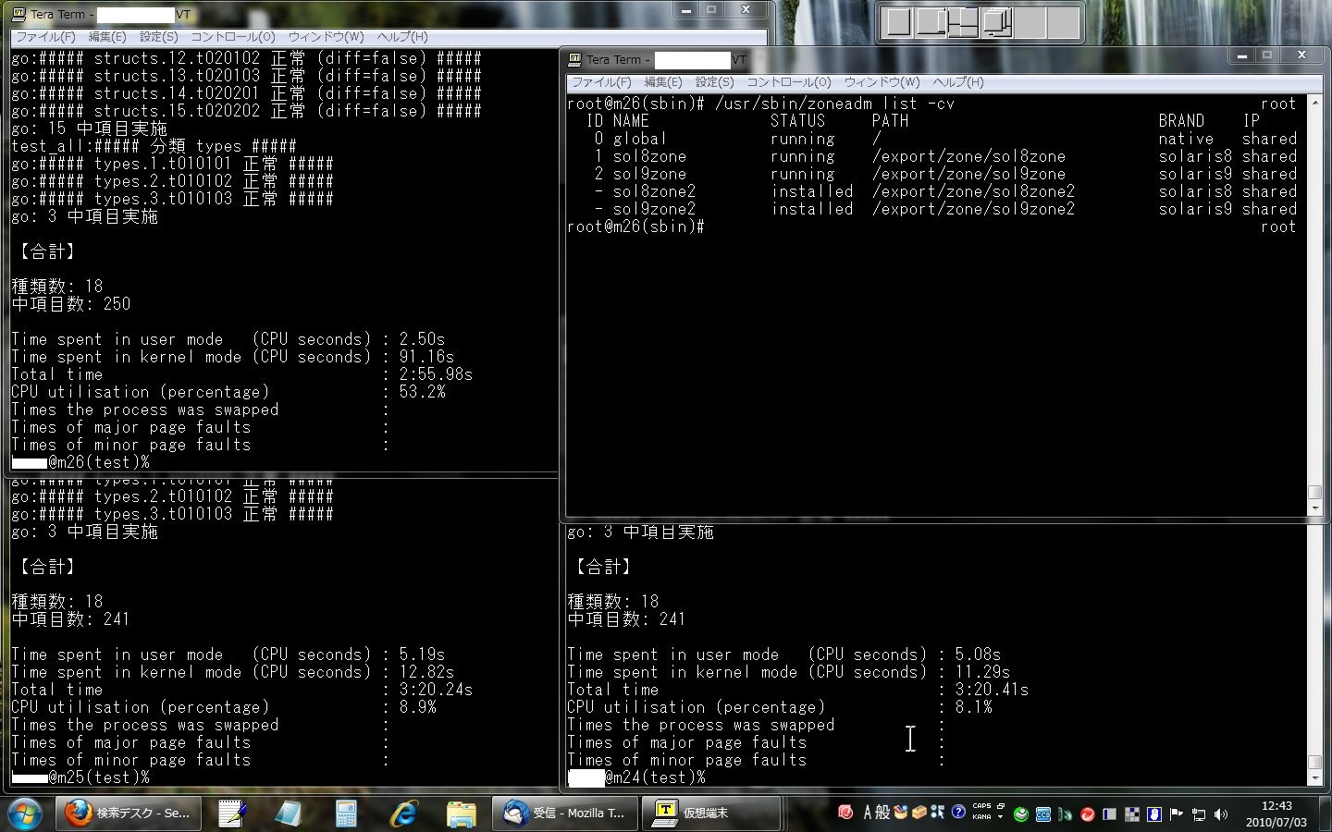Image resolution: width=1332 pixels, height=832 pixels.
Task: Switch to fourth virtual desktop thumbnail in pager
Action: (x=996, y=22)
